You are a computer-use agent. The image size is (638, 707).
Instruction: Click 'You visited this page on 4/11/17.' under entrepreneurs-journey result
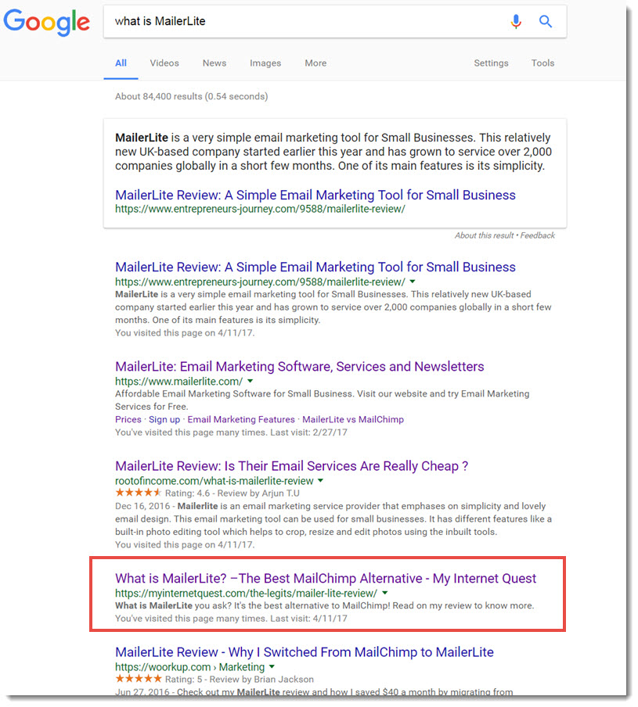point(185,333)
